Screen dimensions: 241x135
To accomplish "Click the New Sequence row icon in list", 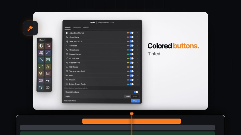I will (67, 41).
